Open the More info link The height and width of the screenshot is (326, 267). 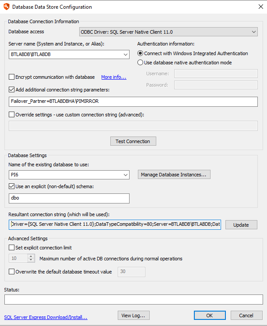(x=114, y=77)
